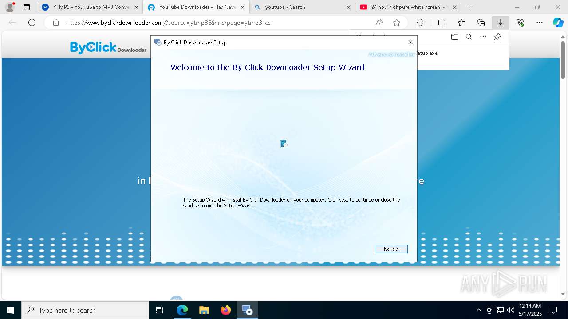This screenshot has width=568, height=319.
Task: Click the ByClick Downloader logo
Action: [x=108, y=47]
